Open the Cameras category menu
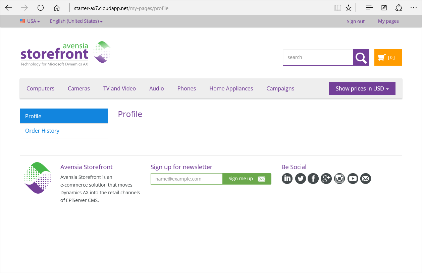422x273 pixels. pos(79,88)
